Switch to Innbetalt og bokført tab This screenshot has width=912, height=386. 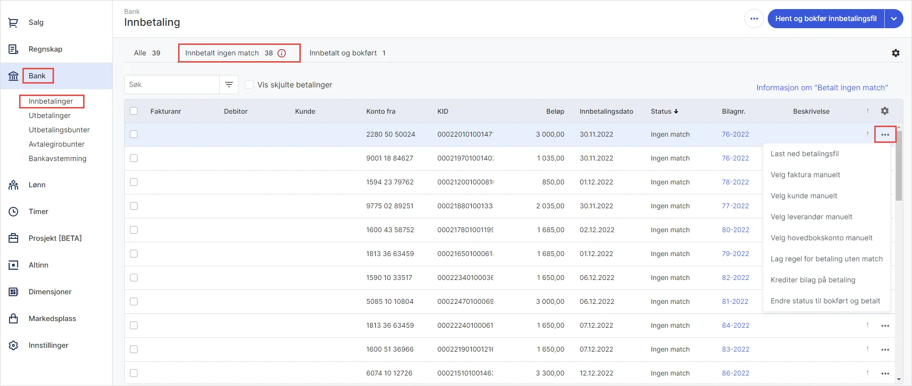pyautogui.click(x=348, y=53)
